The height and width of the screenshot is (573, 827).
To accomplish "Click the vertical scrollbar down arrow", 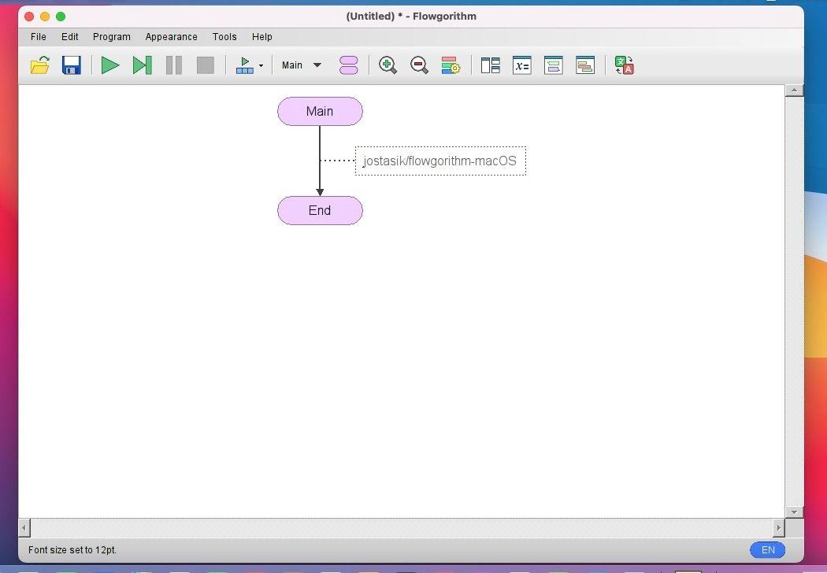I will pos(794,512).
